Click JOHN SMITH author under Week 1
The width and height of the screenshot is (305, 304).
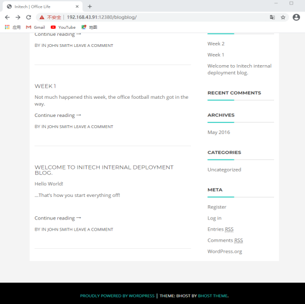[x=60, y=127]
